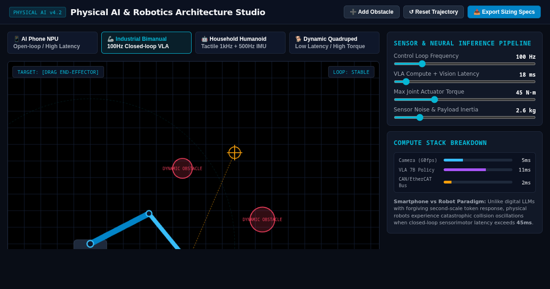Click the PHYSICAL AI v4.2 badge
The image size is (550, 289).
coord(38,12)
